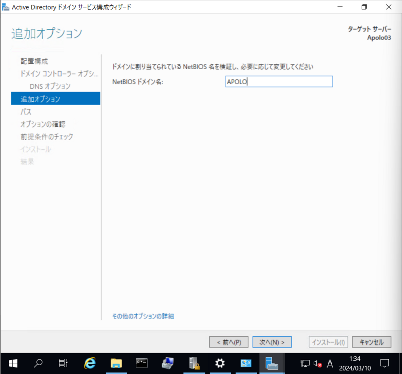Open the blue card taskbar icon
The width and height of the screenshot is (402, 374).
pos(246,363)
